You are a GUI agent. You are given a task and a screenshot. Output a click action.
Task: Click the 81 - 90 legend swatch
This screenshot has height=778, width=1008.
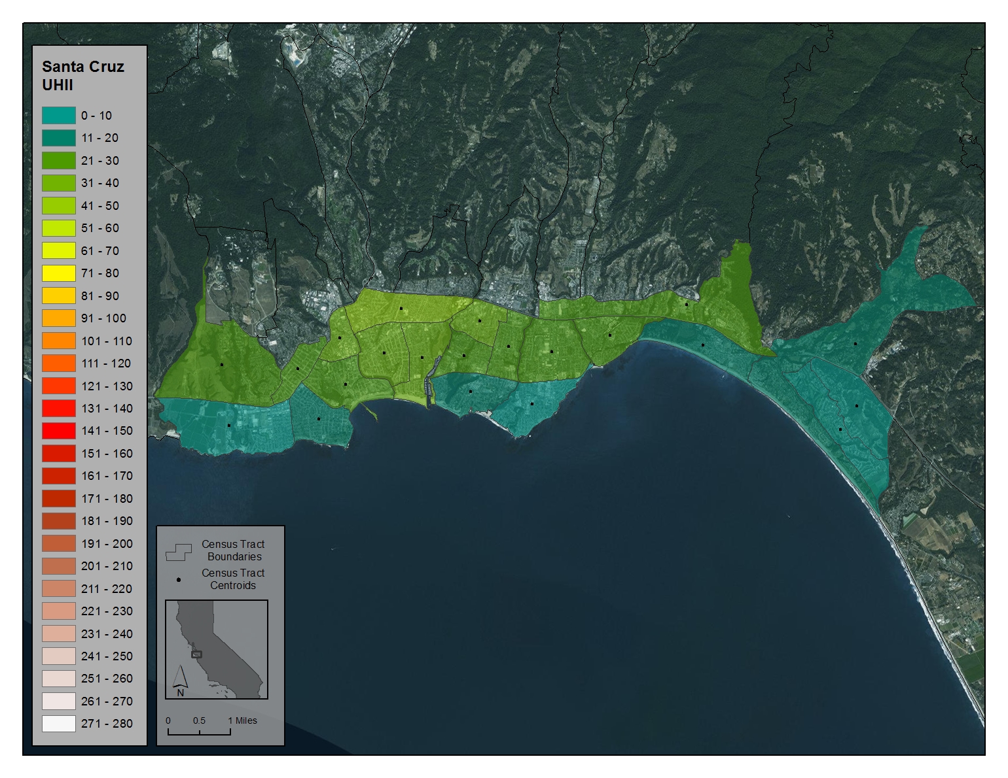pos(59,296)
